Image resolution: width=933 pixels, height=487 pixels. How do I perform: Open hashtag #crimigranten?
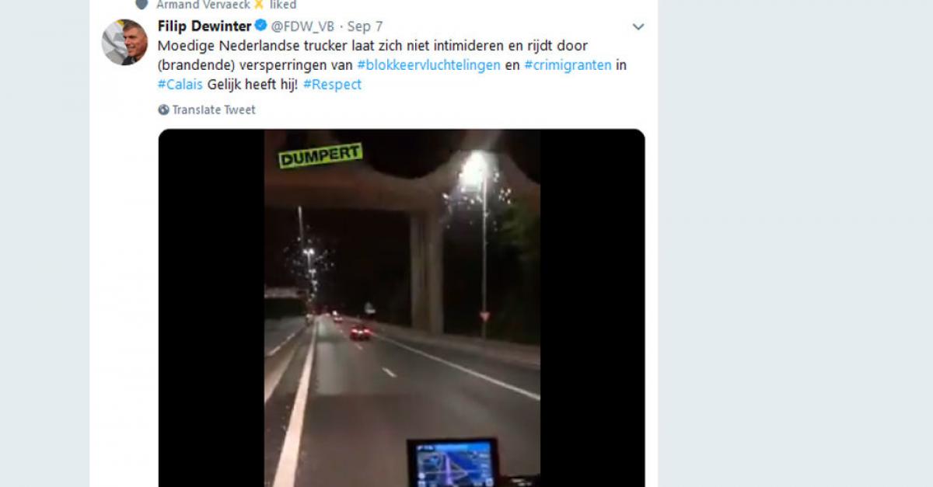coord(568,65)
